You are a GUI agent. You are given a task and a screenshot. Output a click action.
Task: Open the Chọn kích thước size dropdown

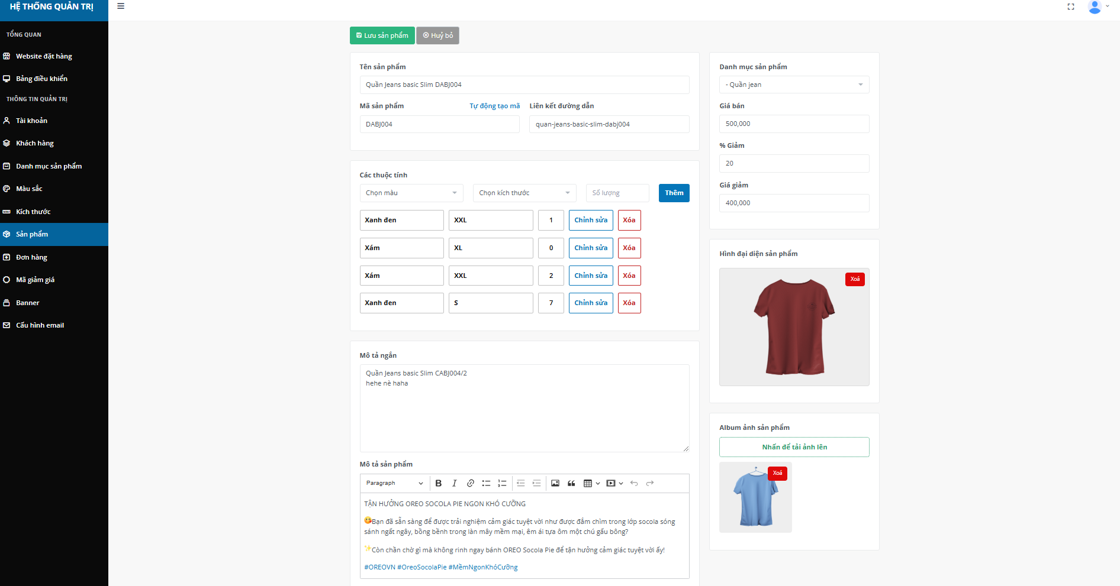[524, 193]
